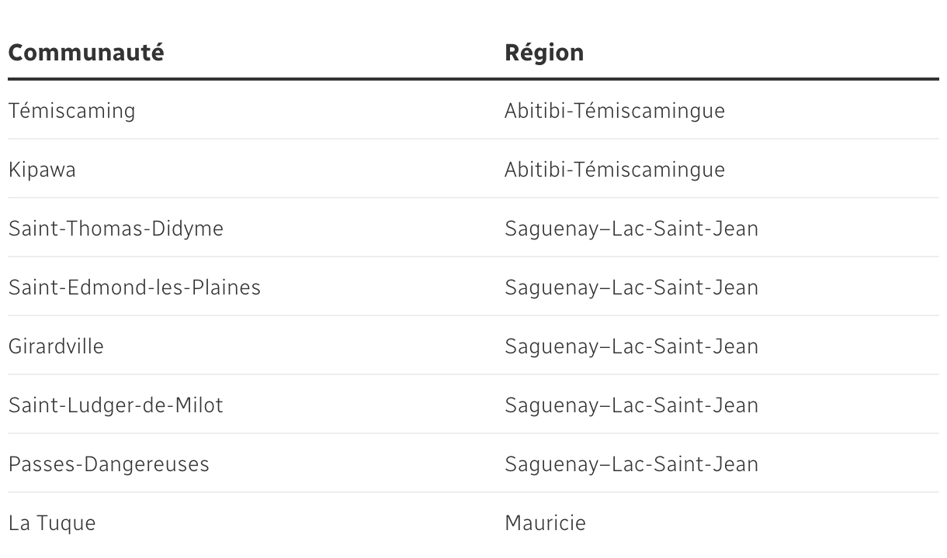Click the Mauricie region cell
The width and height of the screenshot is (947, 558).
(545, 523)
